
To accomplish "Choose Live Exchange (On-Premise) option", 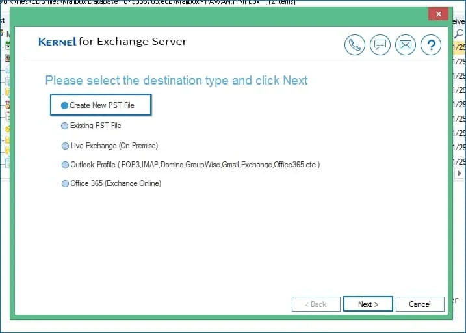I will pos(110,146).
